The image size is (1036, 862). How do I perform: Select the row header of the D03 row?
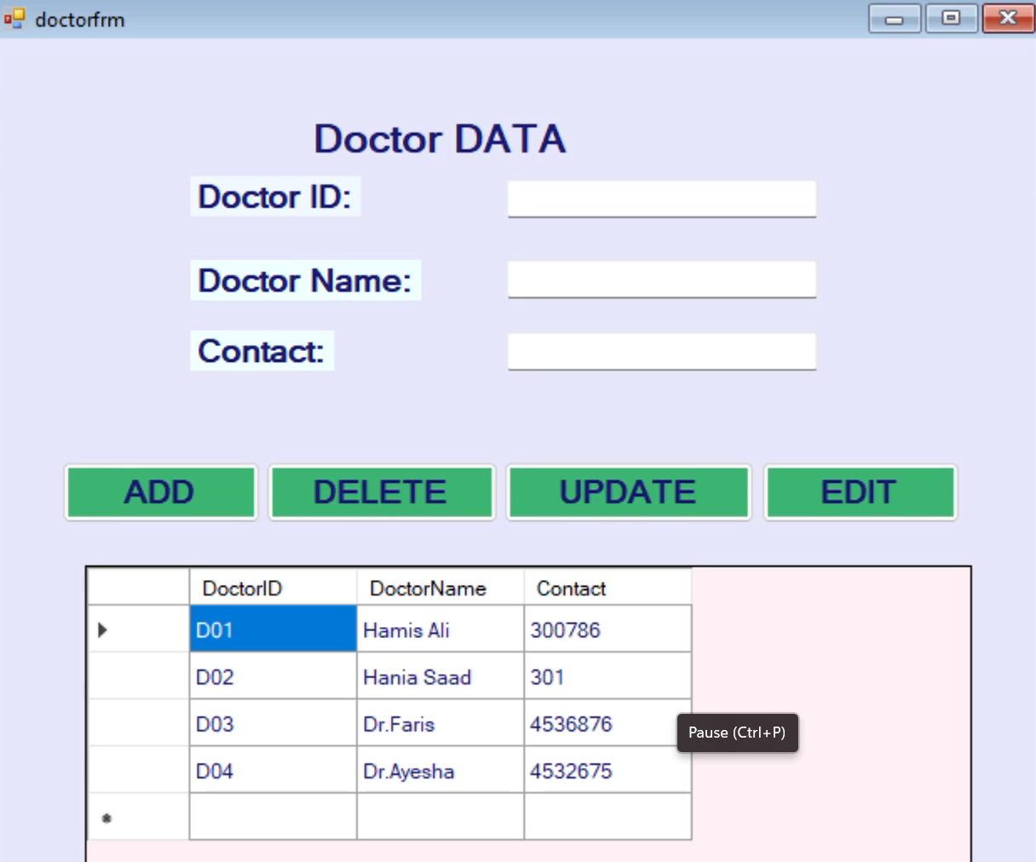click(139, 723)
